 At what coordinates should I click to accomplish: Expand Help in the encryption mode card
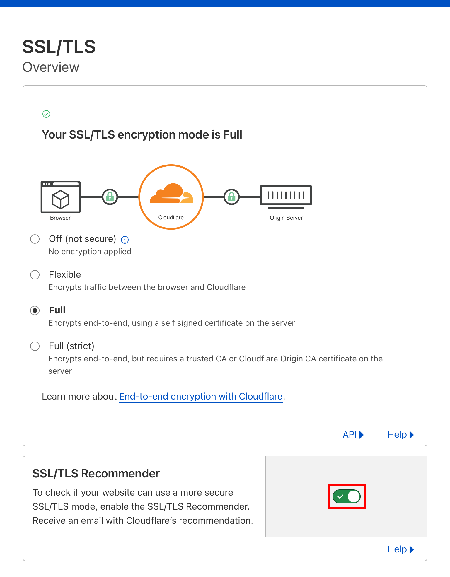pyautogui.click(x=400, y=435)
